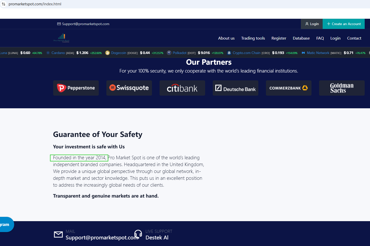
Task: Click the Support@promarketspot.com link in the top bar
Action: tap(86, 24)
